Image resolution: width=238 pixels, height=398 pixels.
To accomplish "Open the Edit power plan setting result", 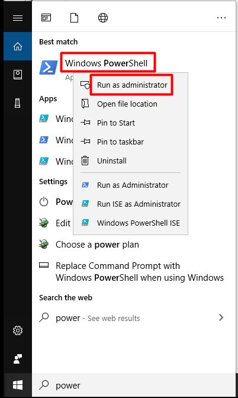I will [x=56, y=223].
